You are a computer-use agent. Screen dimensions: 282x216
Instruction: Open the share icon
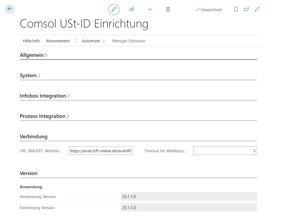tap(132, 9)
